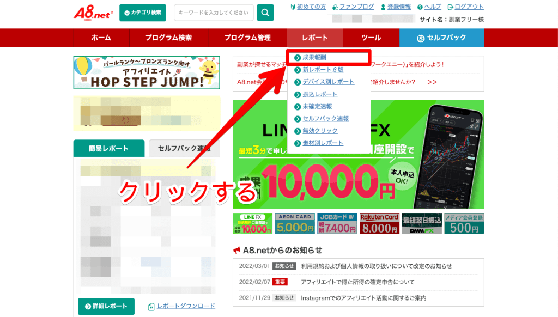The image size is (558, 317).
Task: Click the report download file icon
Action: coord(151,306)
